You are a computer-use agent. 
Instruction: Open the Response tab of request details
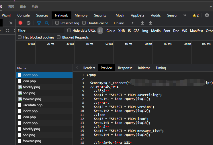(x=125, y=68)
